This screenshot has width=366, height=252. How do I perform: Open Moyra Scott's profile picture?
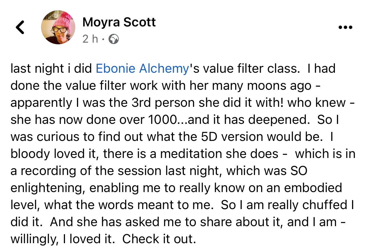coord(58,27)
